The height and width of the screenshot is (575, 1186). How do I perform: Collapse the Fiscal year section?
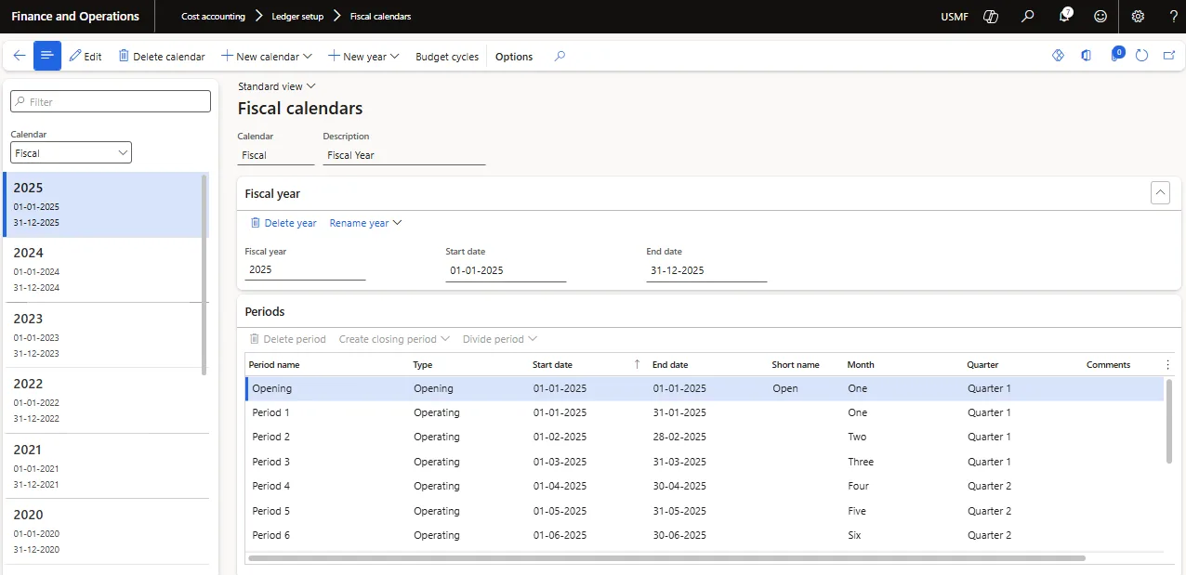(1160, 193)
